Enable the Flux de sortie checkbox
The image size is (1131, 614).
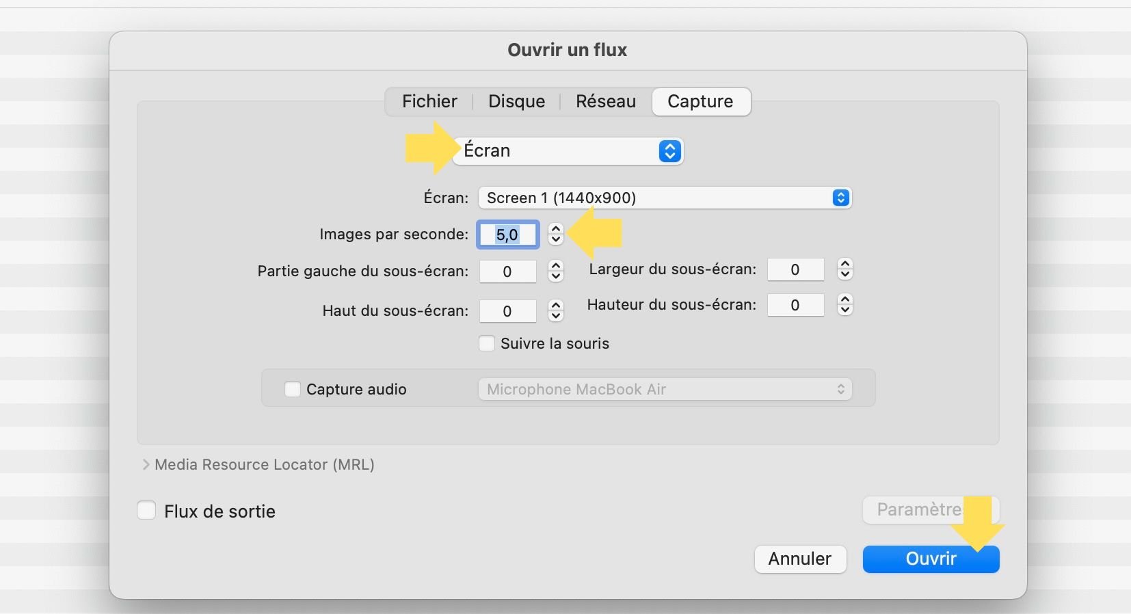147,511
